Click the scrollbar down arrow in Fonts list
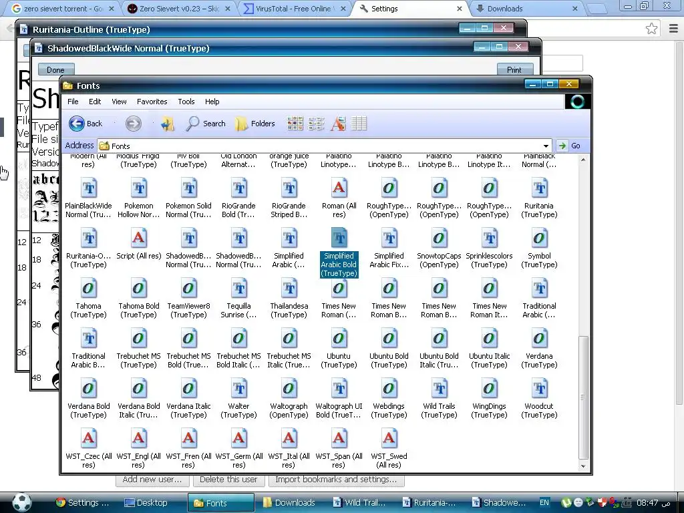Screen dimensions: 684x513 pos(583,466)
